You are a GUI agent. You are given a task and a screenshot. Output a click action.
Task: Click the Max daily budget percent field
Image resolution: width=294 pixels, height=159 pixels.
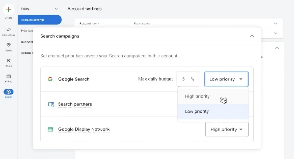click(188, 79)
